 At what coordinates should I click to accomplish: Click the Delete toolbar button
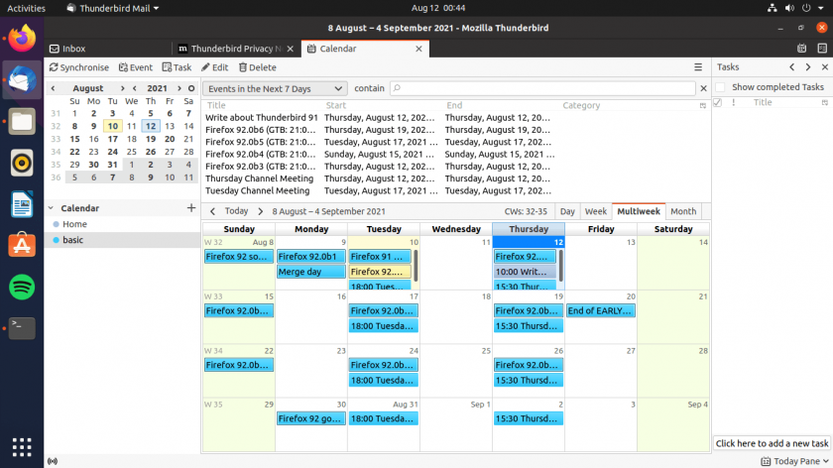[258, 67]
